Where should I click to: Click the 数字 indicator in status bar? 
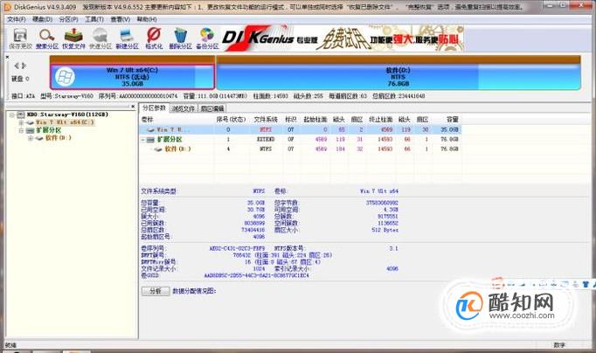(559, 345)
